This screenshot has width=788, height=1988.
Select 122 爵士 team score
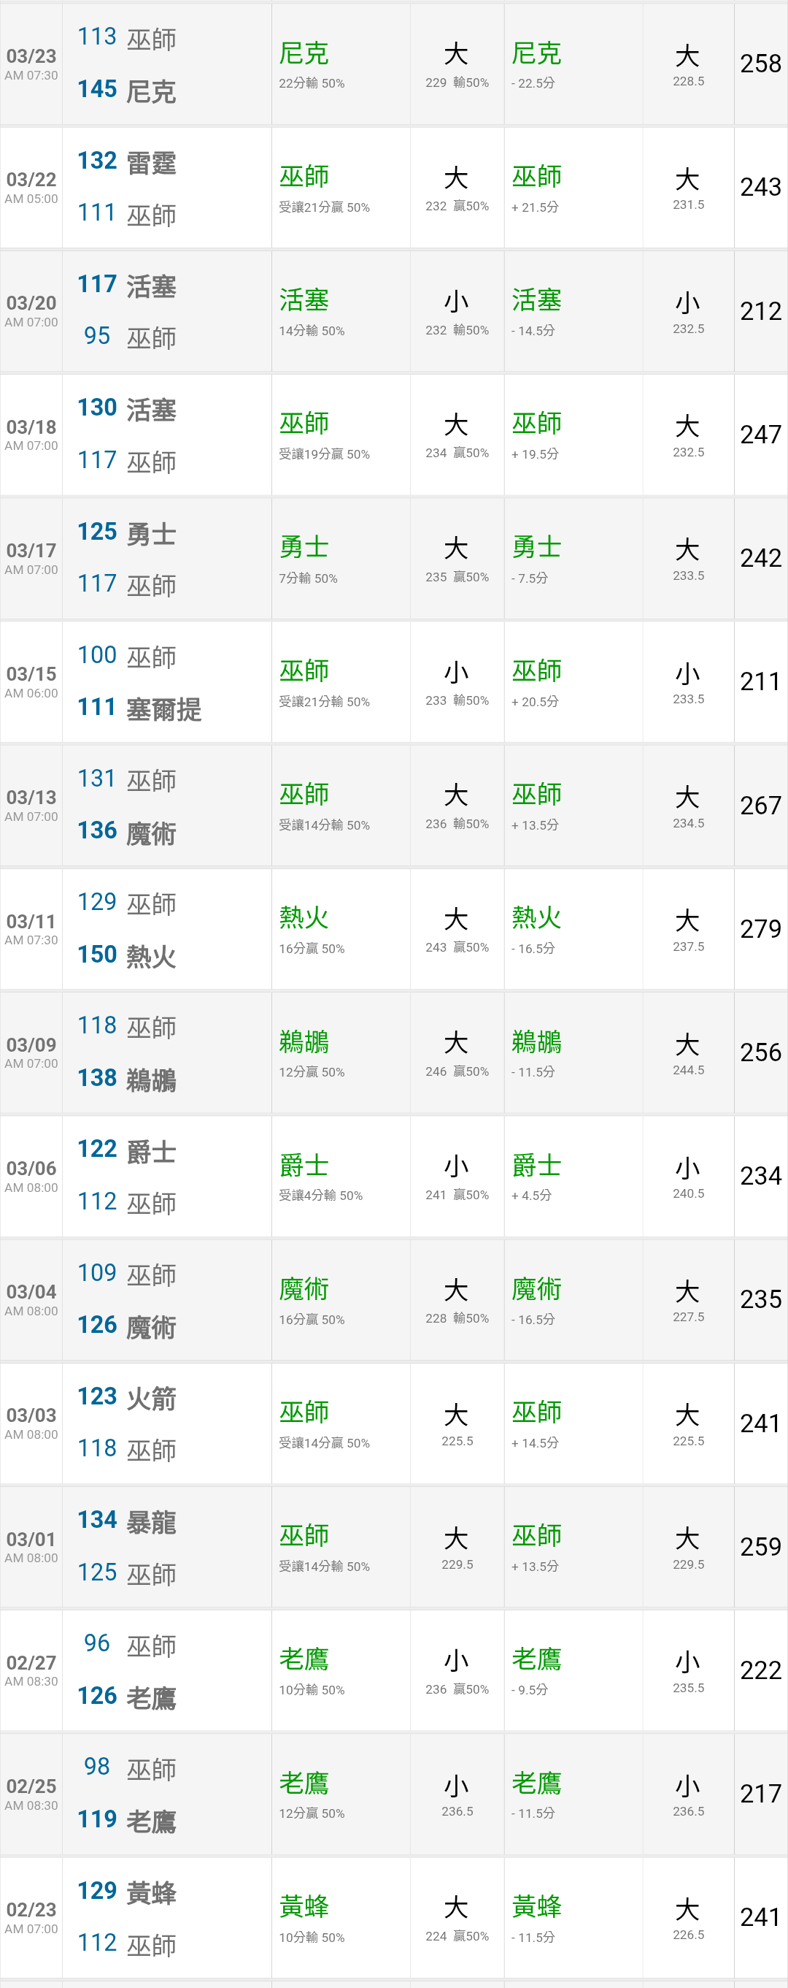click(127, 1150)
